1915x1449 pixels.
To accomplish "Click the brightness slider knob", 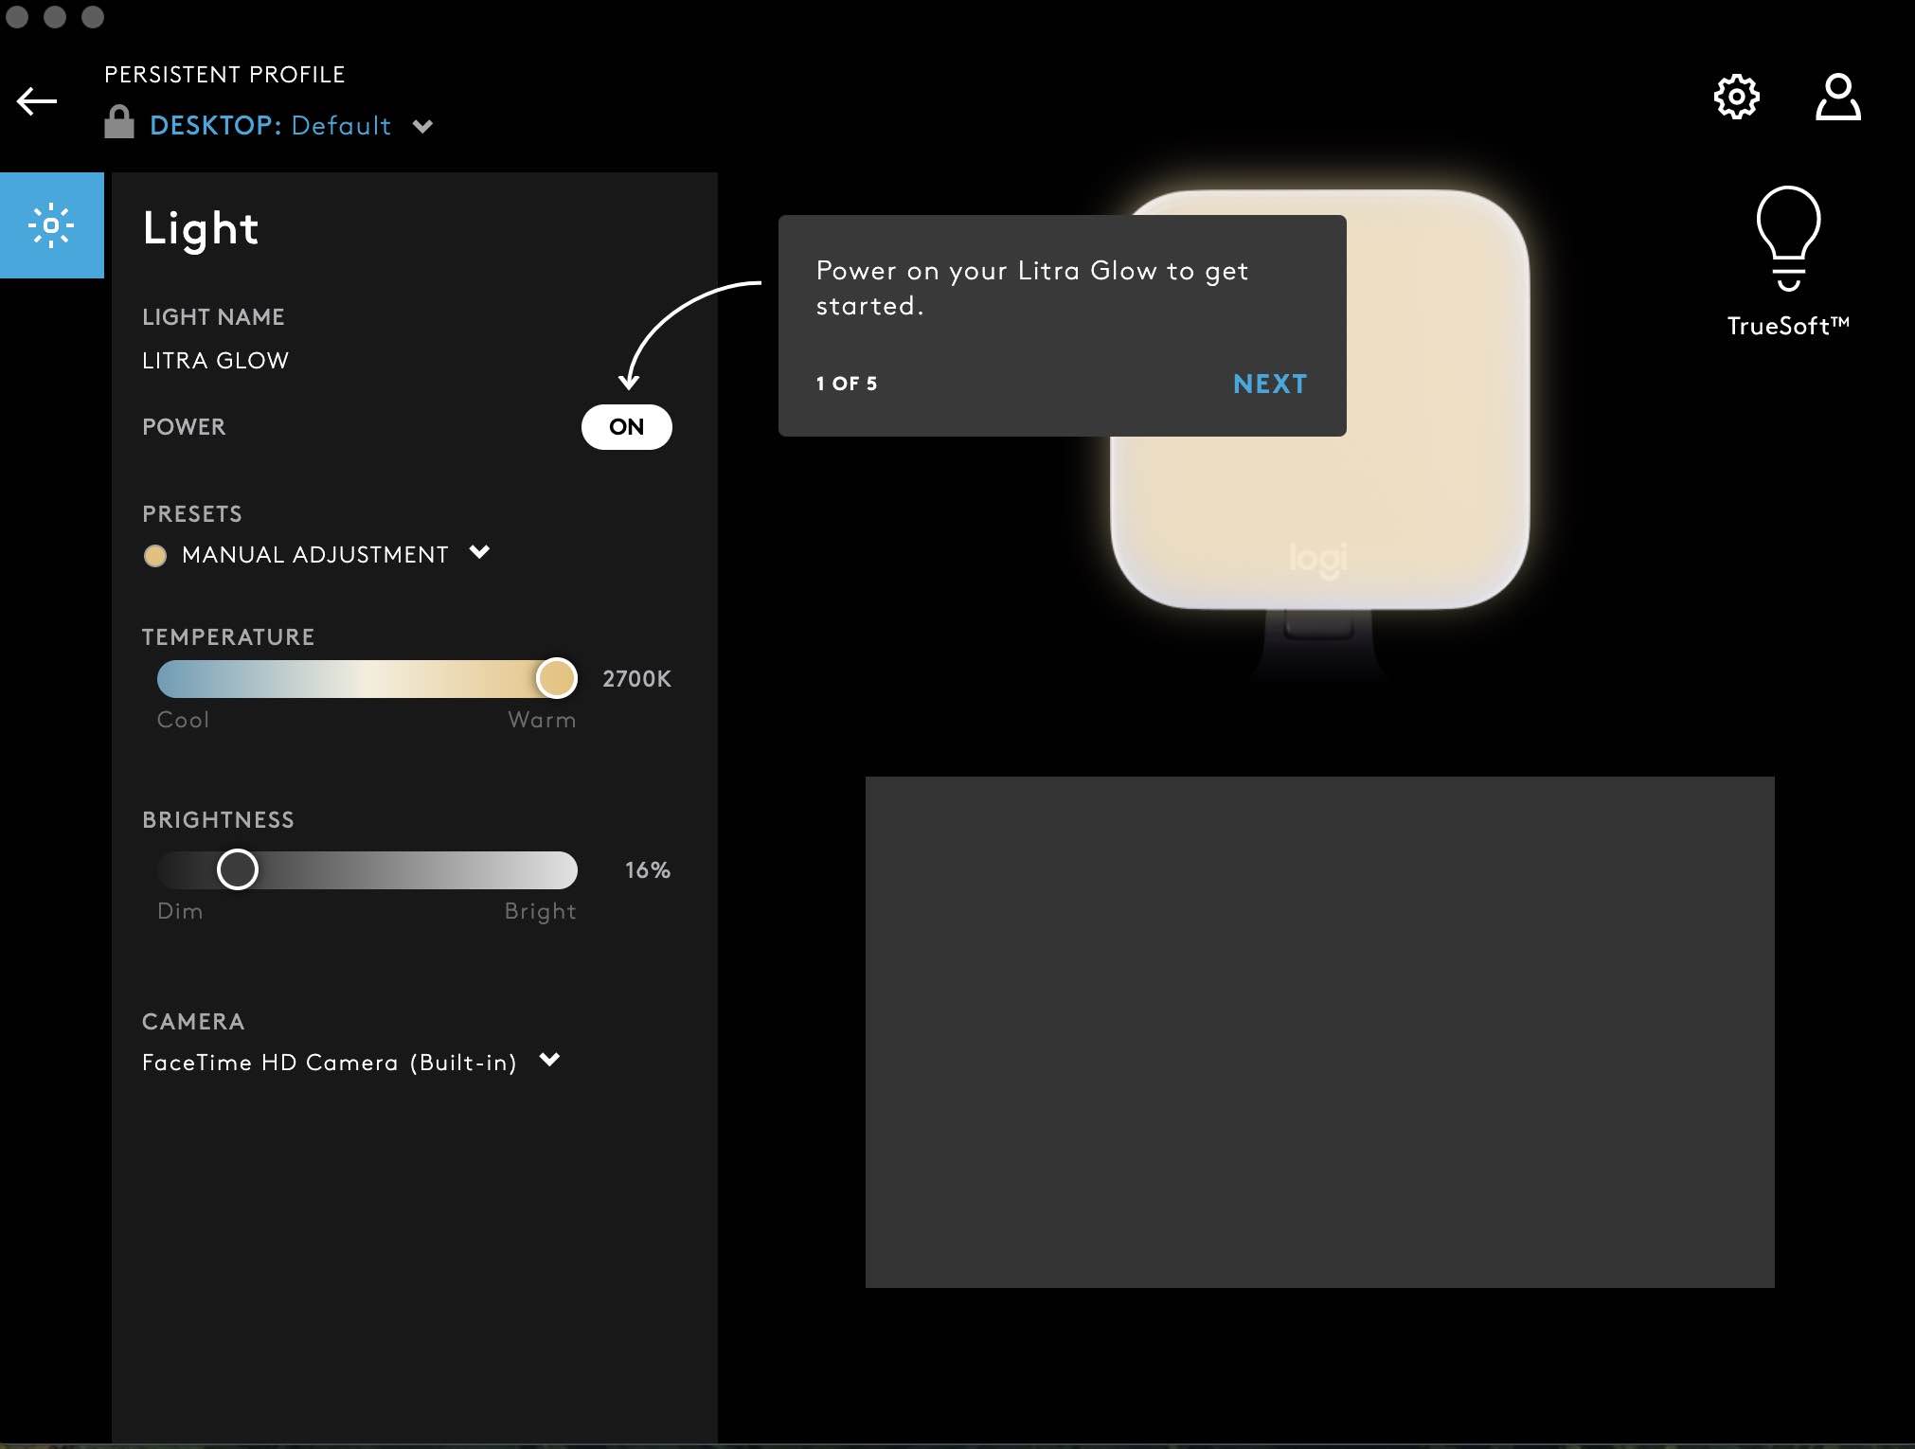I will (237, 869).
